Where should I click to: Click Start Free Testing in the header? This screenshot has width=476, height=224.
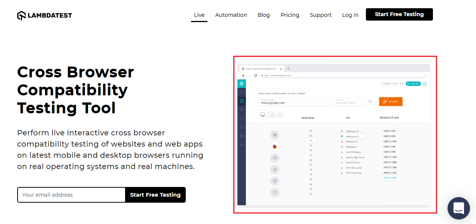(399, 14)
